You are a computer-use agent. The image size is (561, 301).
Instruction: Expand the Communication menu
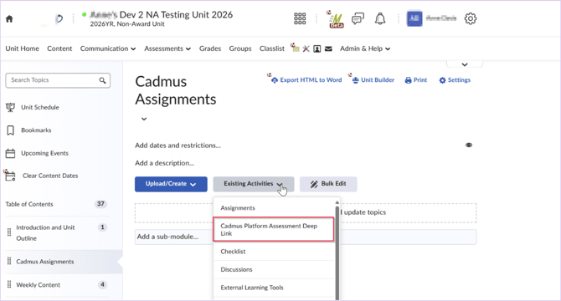[108, 48]
